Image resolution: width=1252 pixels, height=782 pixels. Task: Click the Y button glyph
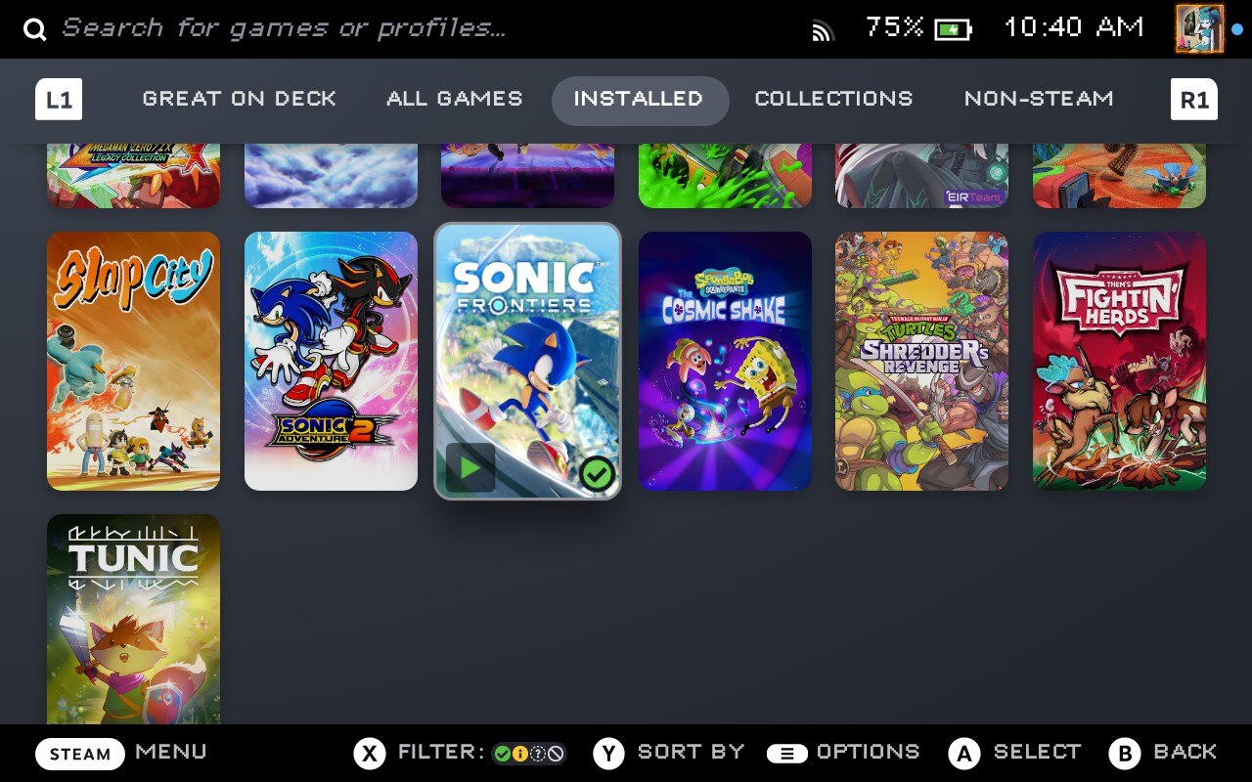point(608,754)
